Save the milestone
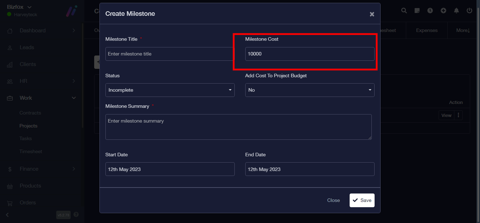The width and height of the screenshot is (480, 223). click(362, 200)
